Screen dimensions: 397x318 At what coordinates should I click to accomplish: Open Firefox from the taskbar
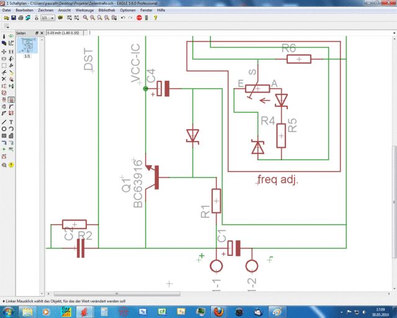[218, 312]
